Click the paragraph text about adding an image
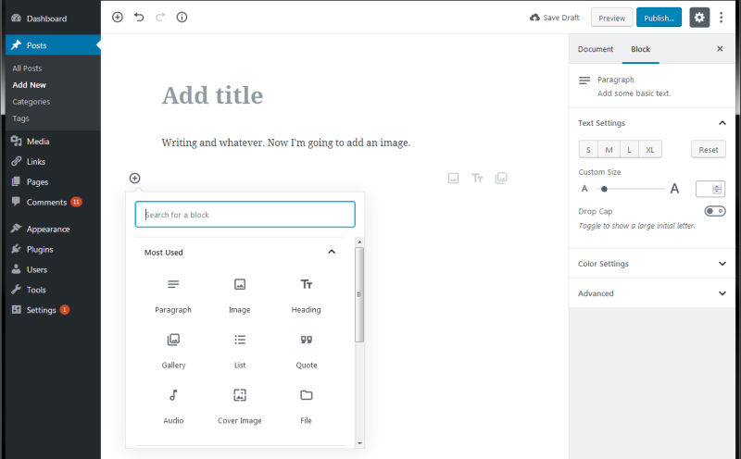This screenshot has width=741, height=459. coord(286,143)
